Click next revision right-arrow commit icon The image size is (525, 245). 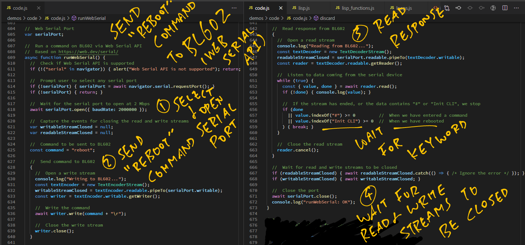tap(481, 8)
